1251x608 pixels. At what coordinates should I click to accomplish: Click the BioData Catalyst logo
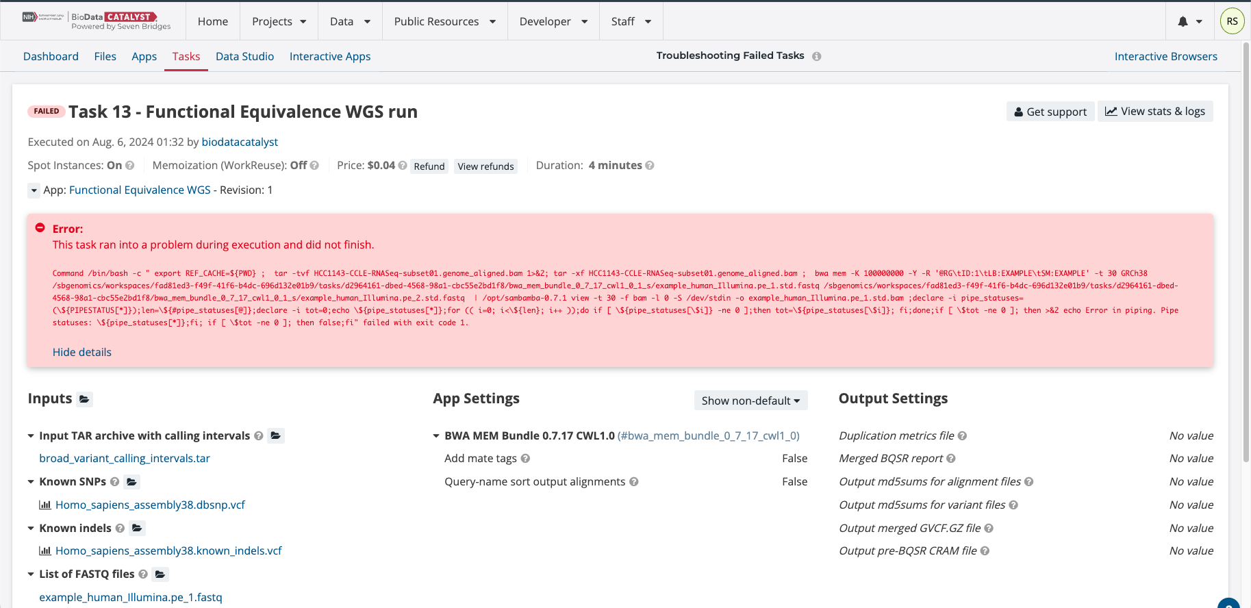click(97, 21)
